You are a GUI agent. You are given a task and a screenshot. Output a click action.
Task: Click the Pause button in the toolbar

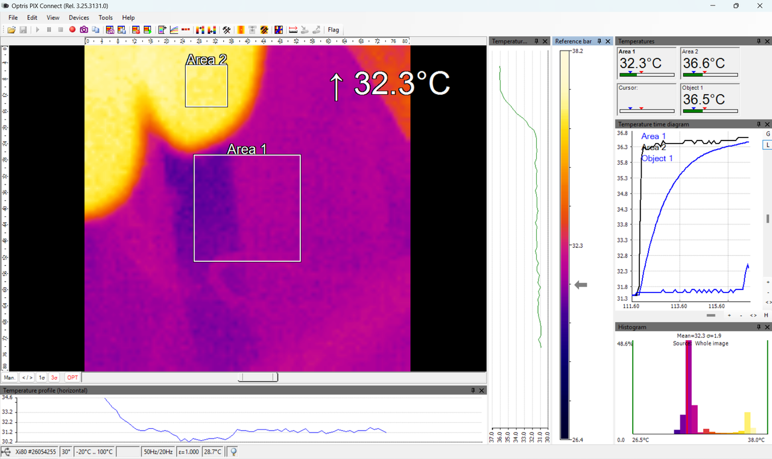click(49, 30)
